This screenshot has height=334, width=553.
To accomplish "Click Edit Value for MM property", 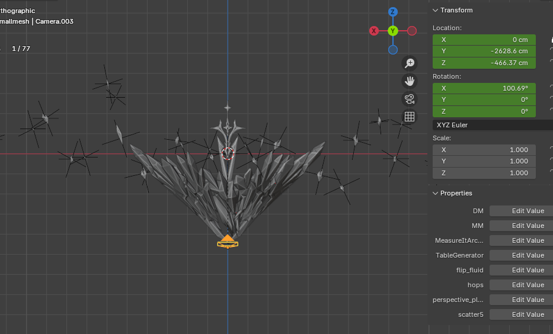I will coord(521,226).
